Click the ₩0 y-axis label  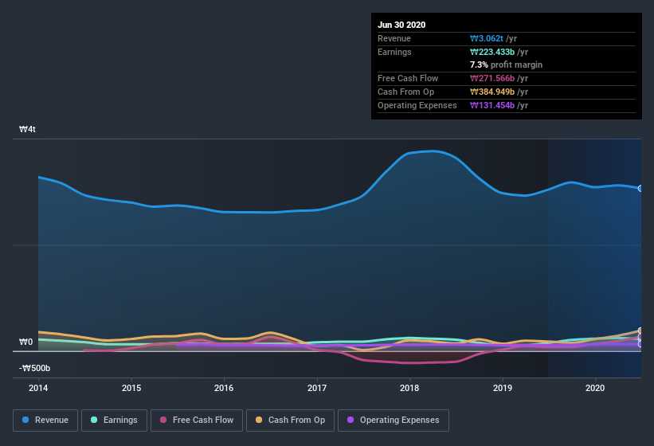pyautogui.click(x=25, y=342)
